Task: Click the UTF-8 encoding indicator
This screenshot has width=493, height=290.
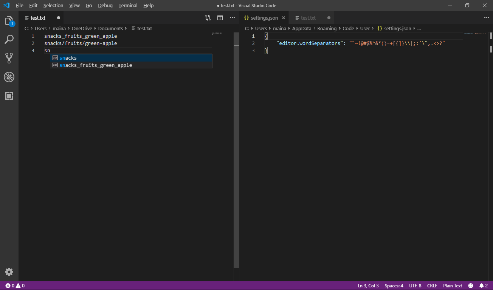Action: pyautogui.click(x=415, y=285)
